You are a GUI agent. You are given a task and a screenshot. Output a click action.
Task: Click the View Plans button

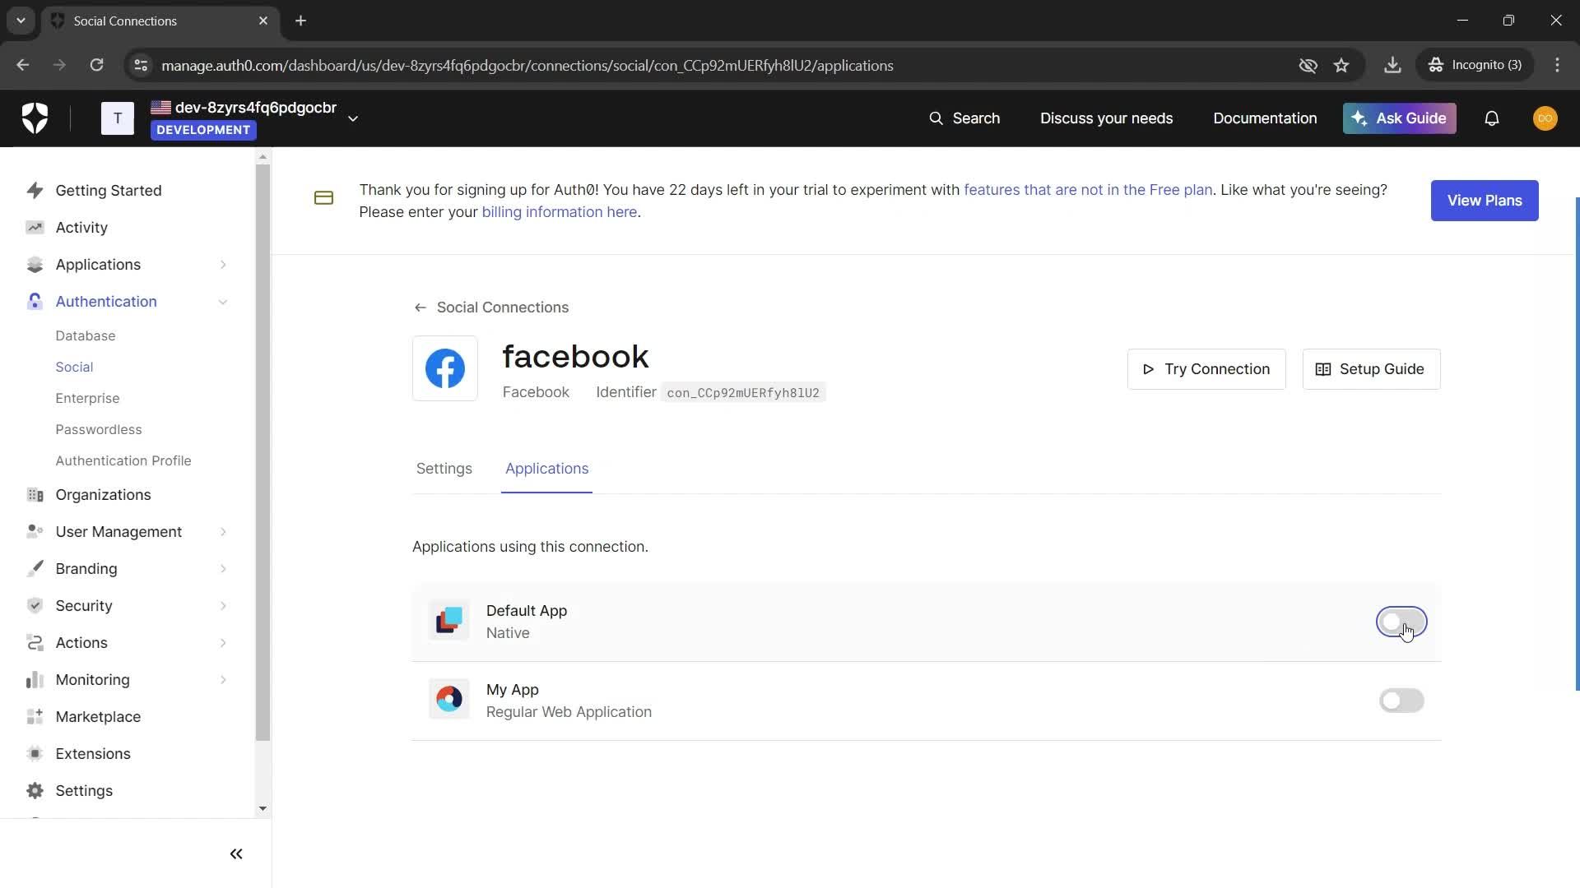(x=1485, y=201)
